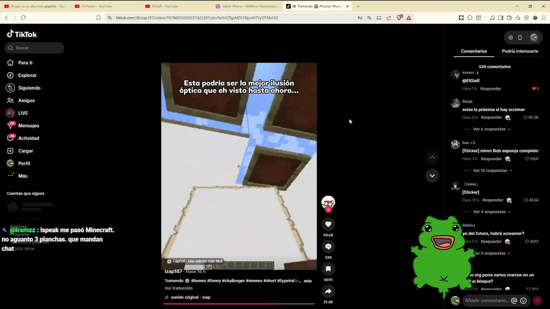Viewport: 550px width, 309px height.
Task: Expand Ver 15 respuestas
Action: click(493, 170)
